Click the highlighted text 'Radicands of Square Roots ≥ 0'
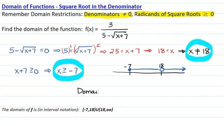 (174, 14)
